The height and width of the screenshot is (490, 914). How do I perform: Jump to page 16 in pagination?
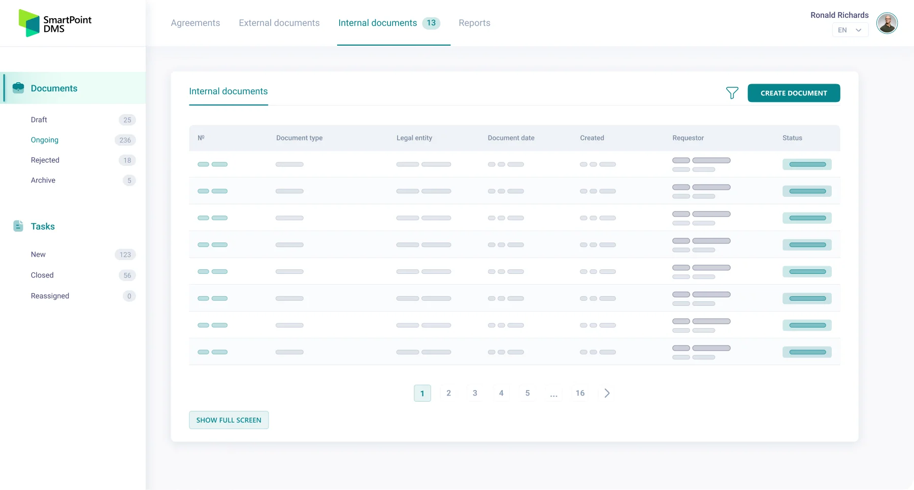[580, 393]
